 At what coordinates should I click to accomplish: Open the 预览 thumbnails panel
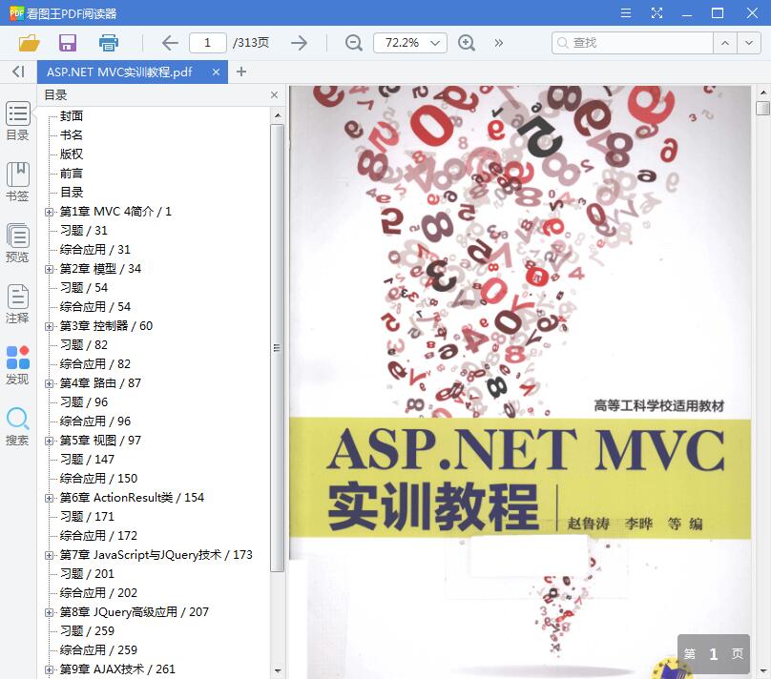click(18, 243)
